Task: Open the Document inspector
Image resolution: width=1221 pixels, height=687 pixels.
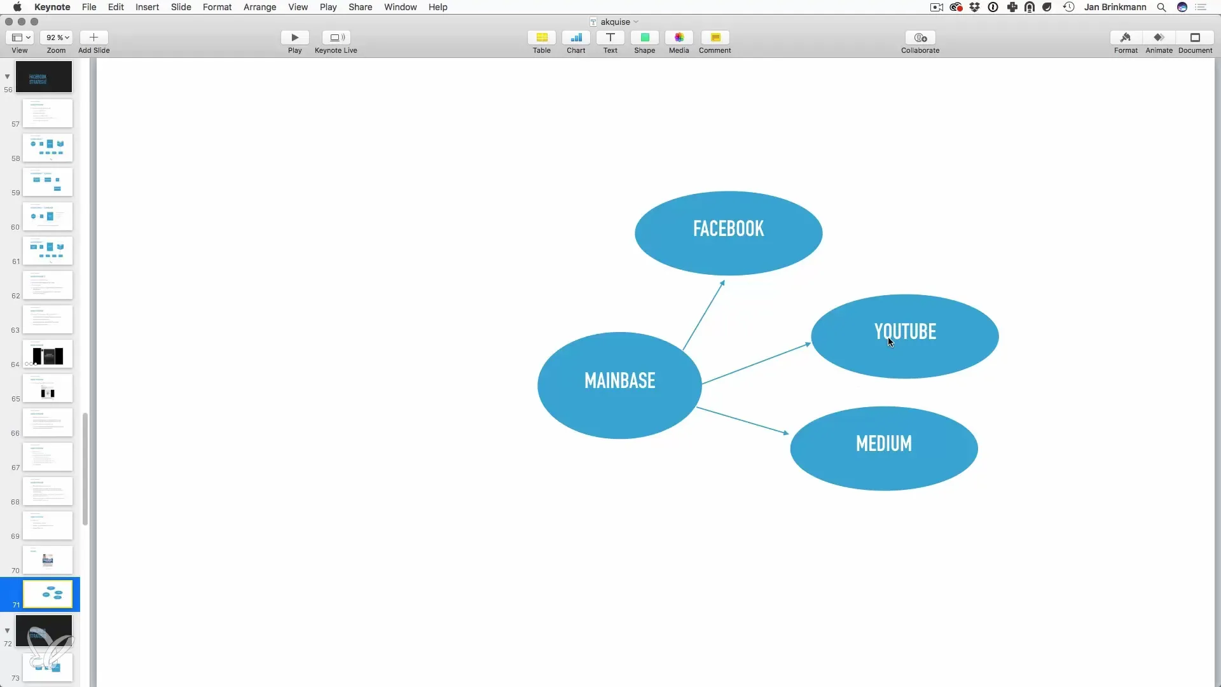Action: click(x=1195, y=38)
